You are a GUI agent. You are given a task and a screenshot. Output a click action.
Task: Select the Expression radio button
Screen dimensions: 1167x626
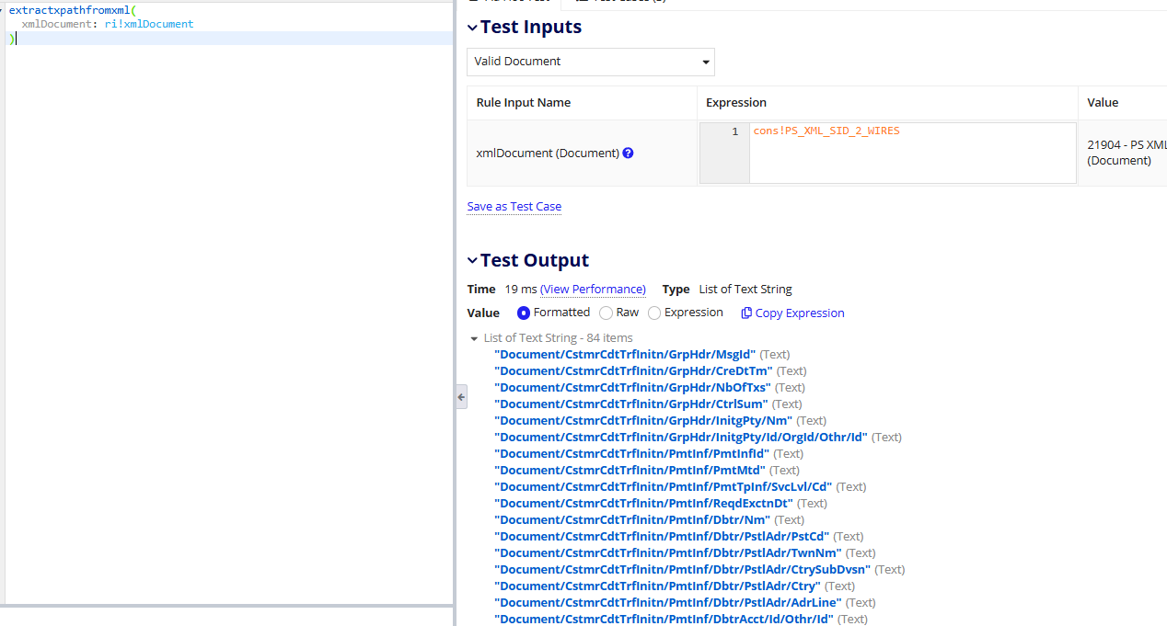[x=654, y=313]
